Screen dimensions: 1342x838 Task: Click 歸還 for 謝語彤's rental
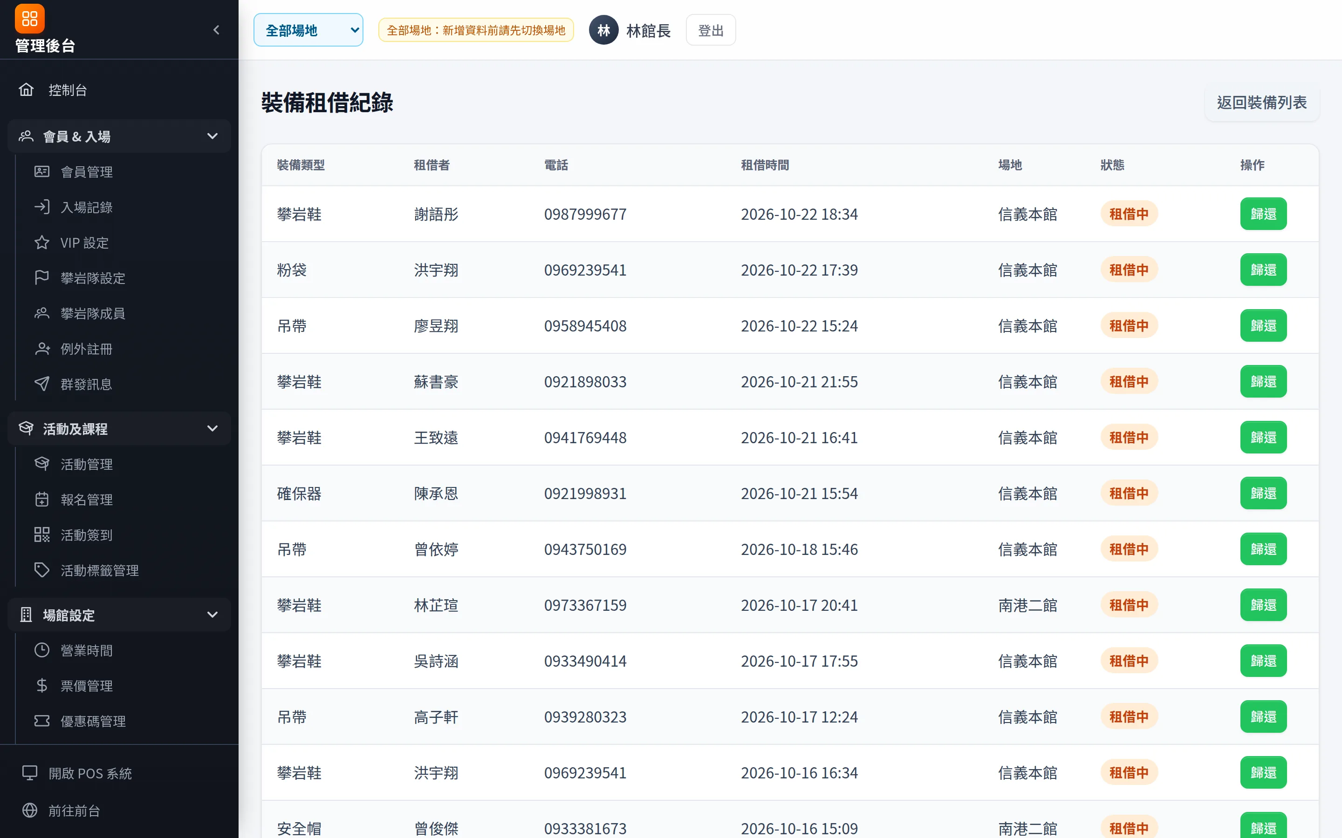1263,214
